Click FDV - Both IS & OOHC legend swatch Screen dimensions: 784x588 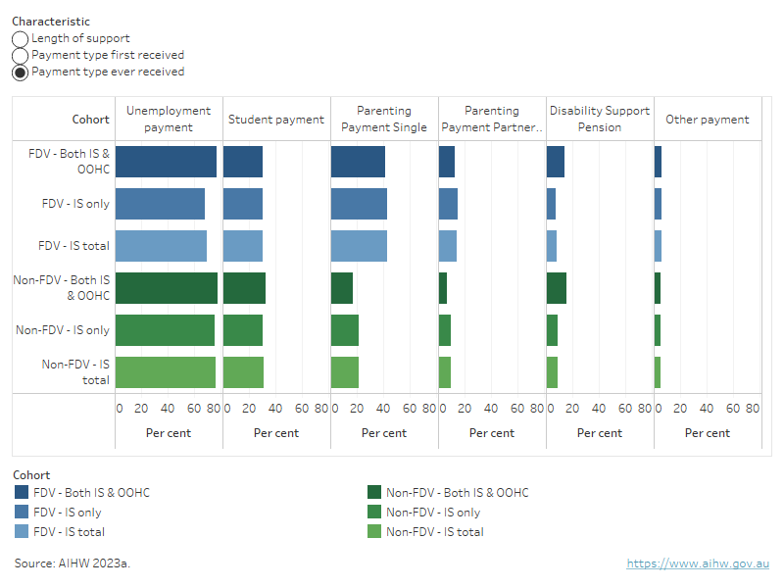pyautogui.click(x=22, y=493)
